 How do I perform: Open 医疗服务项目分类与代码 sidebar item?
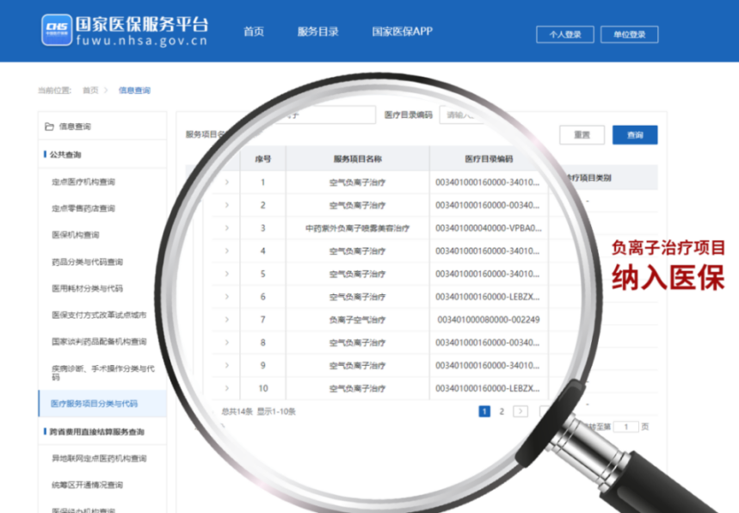[x=94, y=403]
